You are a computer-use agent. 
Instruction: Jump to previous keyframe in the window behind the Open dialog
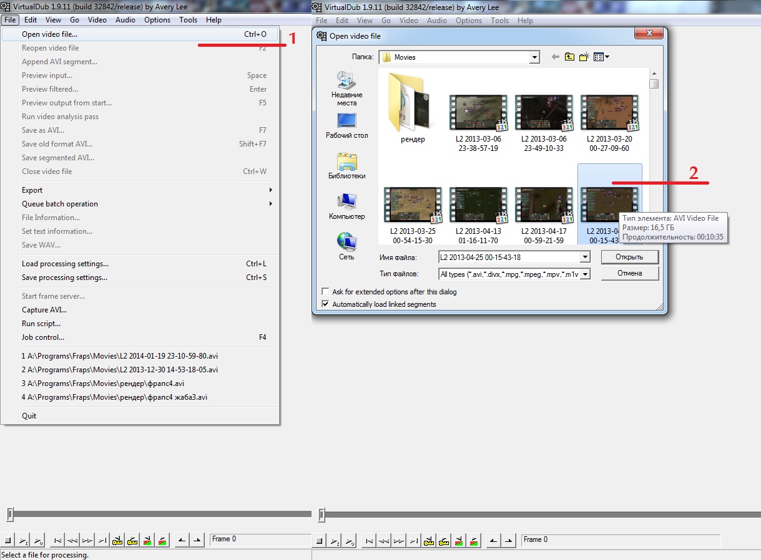429,541
